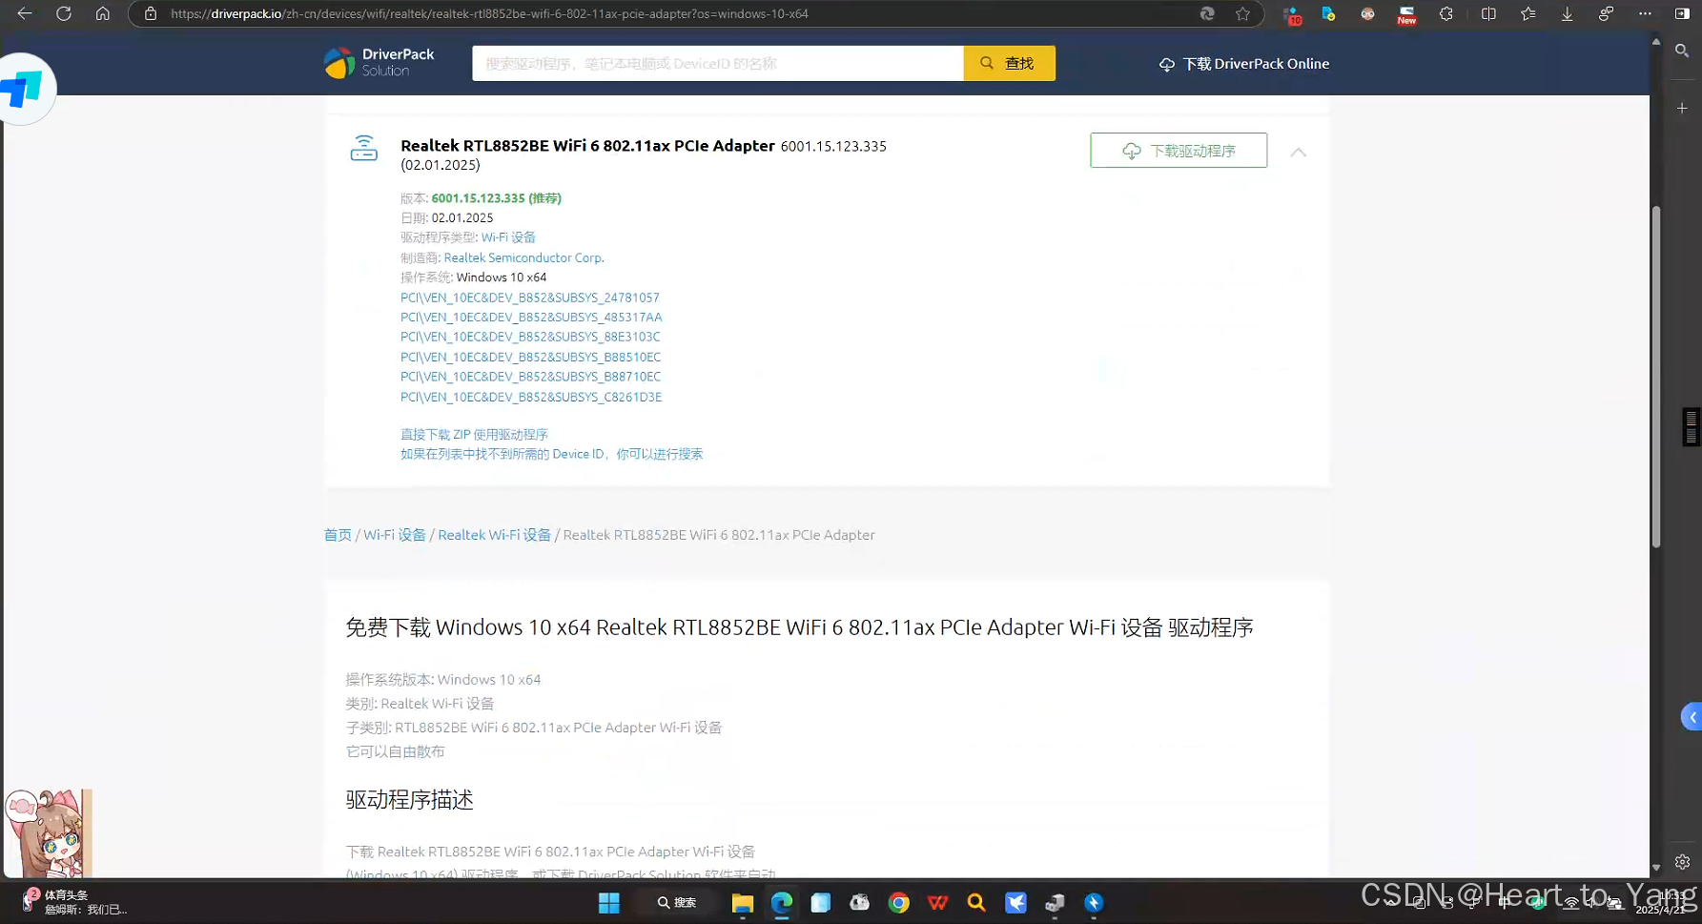Open File Explorer from the taskbar
Screen dimensions: 1702x924
(742, 902)
